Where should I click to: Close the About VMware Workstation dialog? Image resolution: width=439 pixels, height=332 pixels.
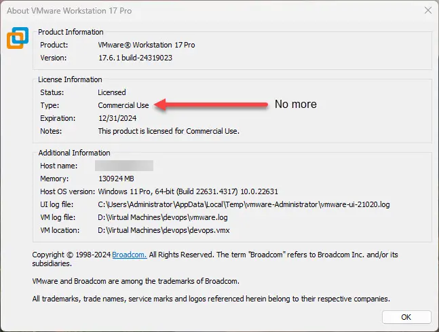point(428,10)
